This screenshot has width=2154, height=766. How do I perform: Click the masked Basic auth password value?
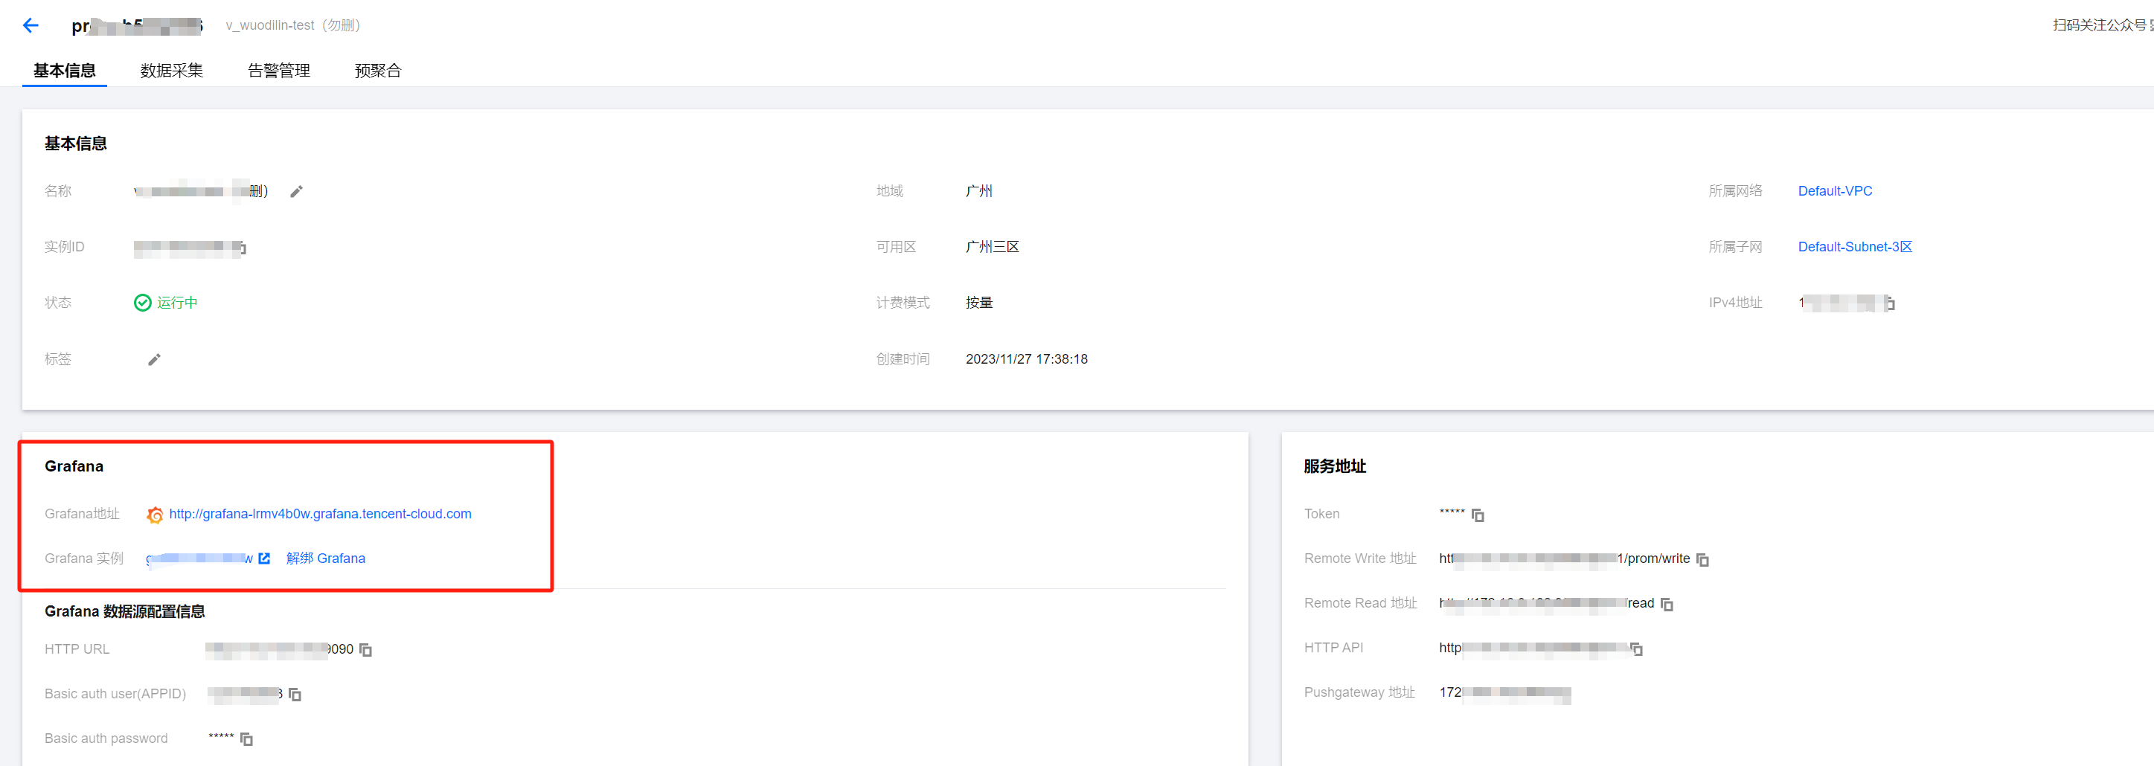coord(221,736)
